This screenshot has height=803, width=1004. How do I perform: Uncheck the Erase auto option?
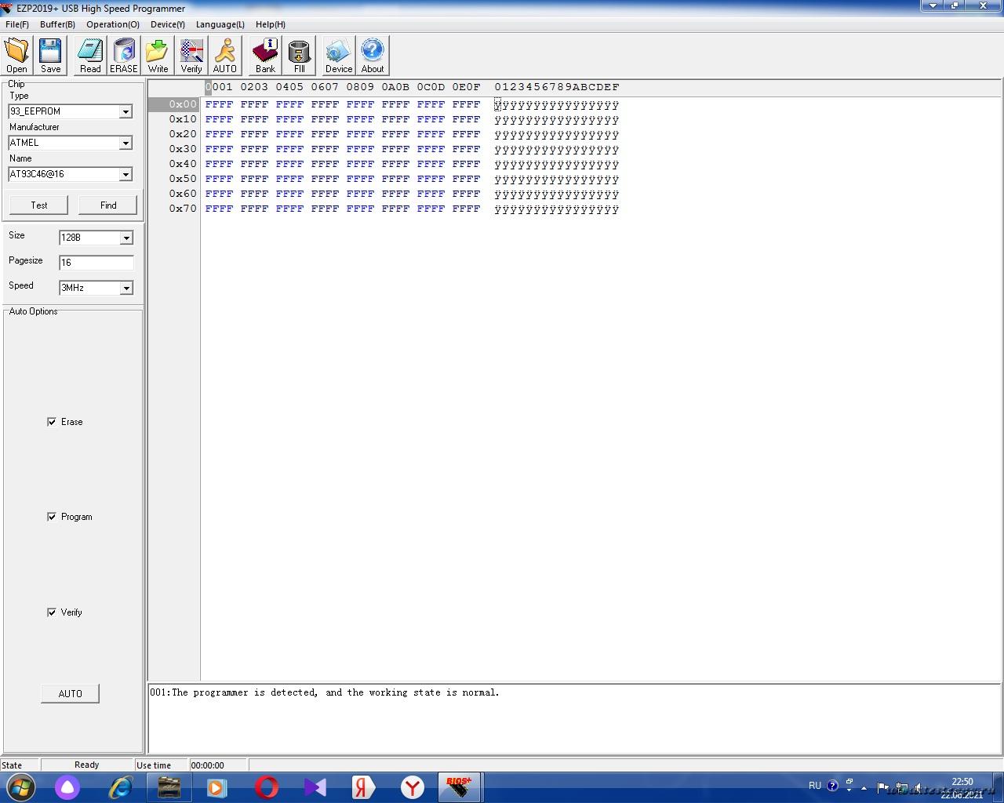point(52,422)
